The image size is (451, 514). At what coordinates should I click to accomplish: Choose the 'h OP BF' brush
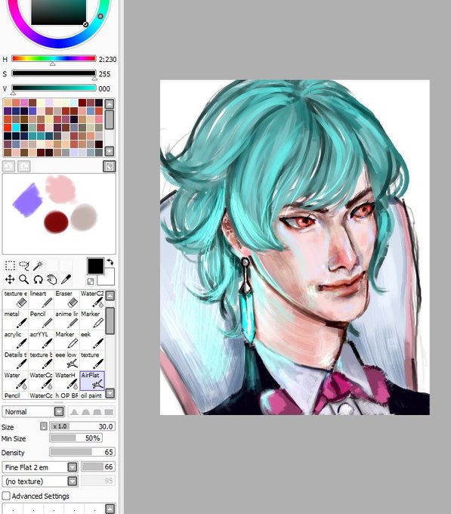click(x=66, y=395)
